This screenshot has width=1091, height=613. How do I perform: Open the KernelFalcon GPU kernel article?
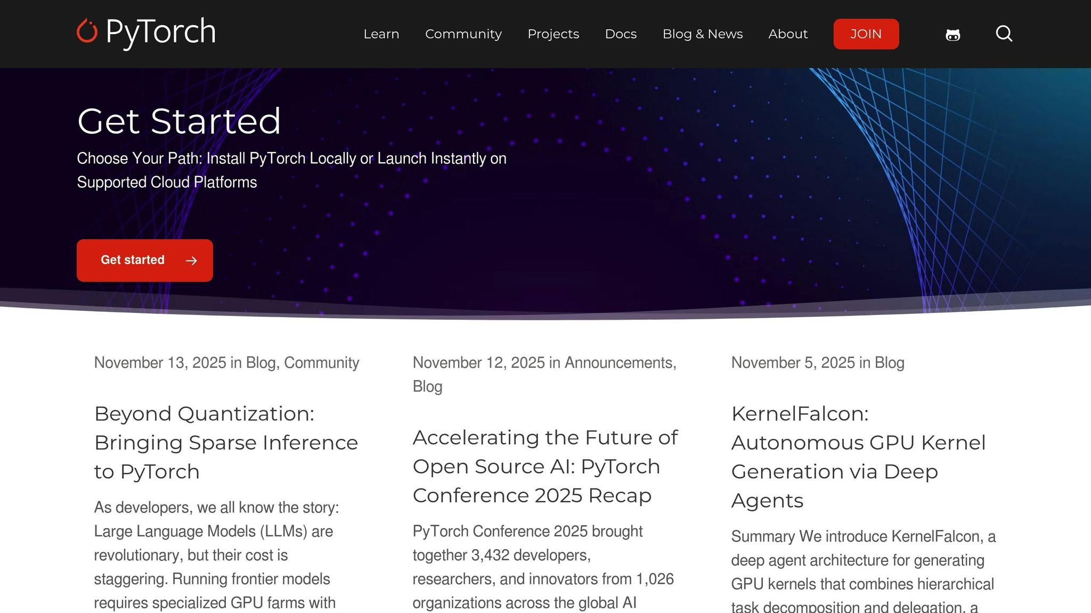click(858, 457)
